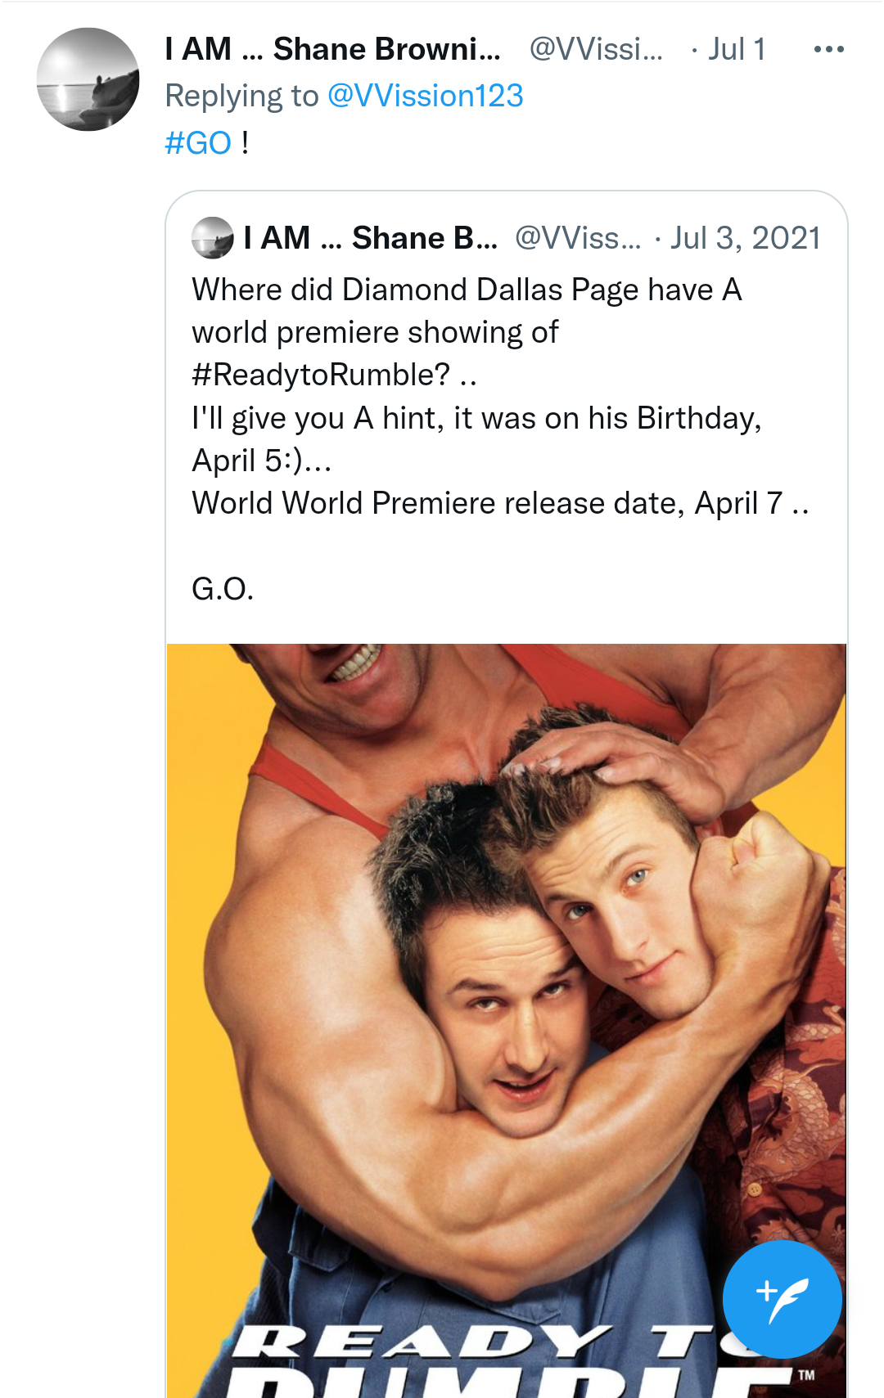Open the three-dot more options menu
The image size is (884, 1398).
828,50
